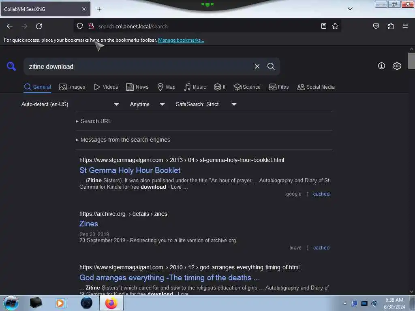Screen dimensions: 415x311
Task: Close the CollabVM SearXNG tab
Action: click(x=83, y=9)
